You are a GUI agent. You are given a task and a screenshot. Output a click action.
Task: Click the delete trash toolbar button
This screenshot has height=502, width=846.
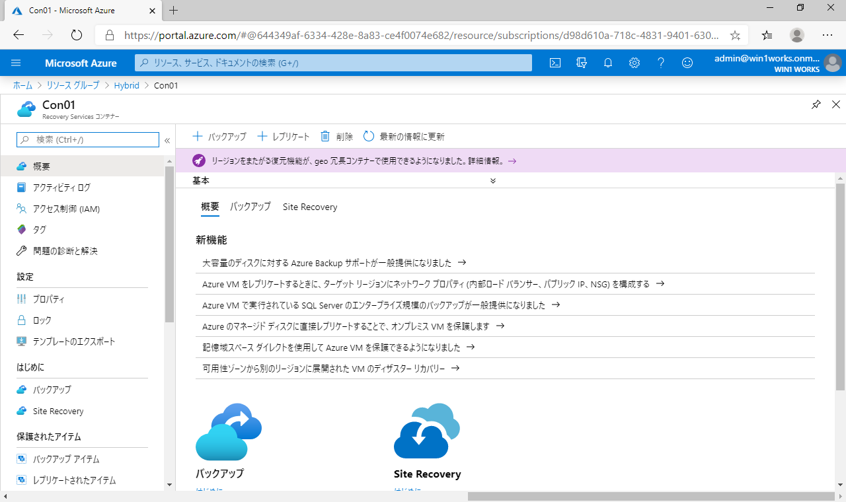(336, 137)
